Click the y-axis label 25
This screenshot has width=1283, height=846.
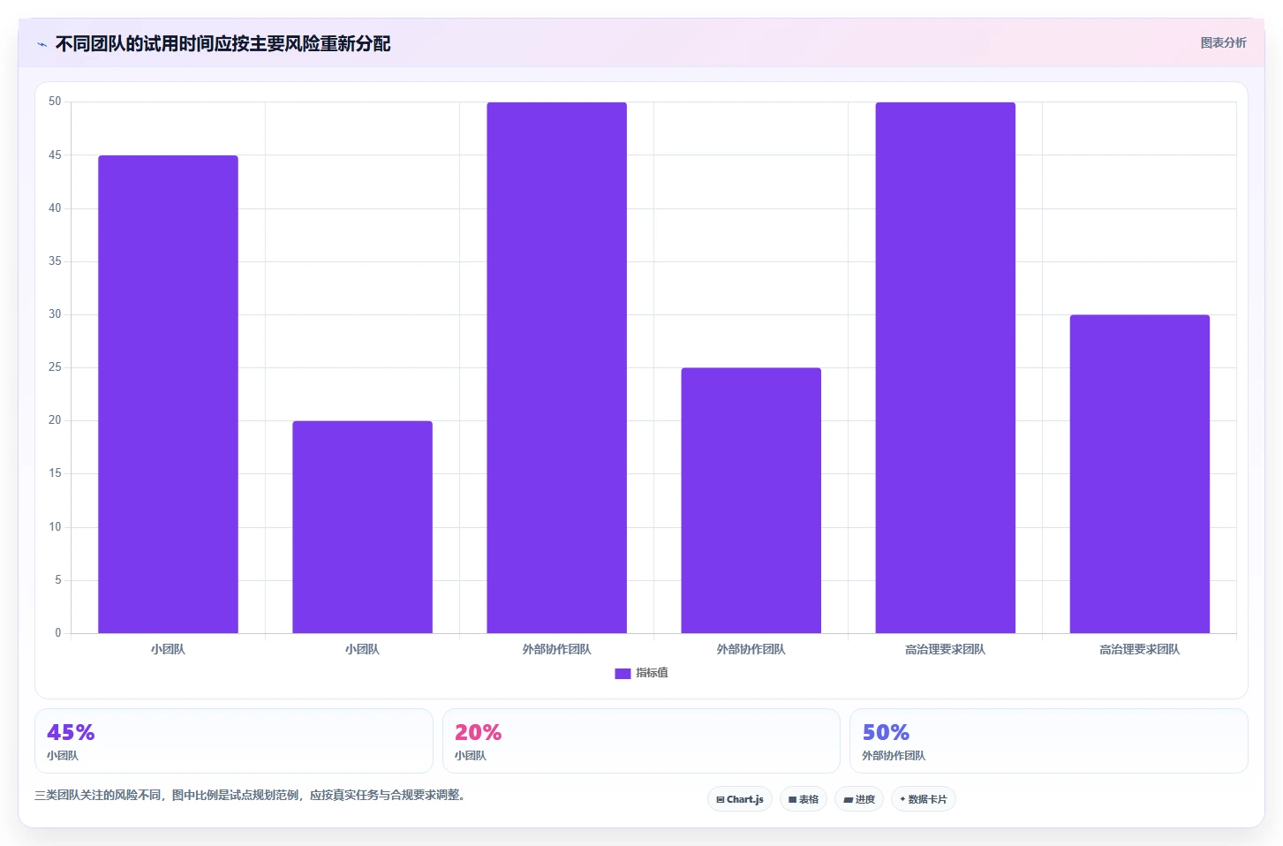pos(55,367)
